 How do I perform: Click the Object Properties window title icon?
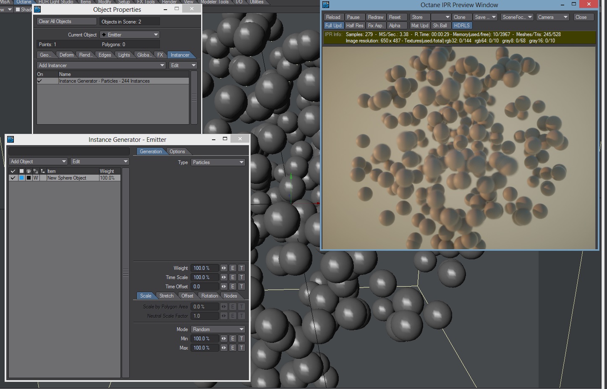(x=37, y=9)
